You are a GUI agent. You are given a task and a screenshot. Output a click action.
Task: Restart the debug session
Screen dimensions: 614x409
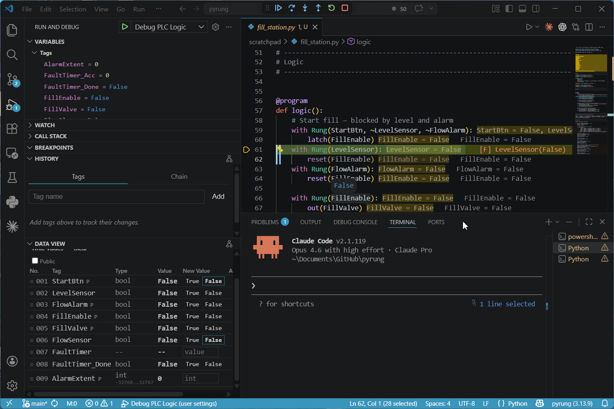pos(332,8)
